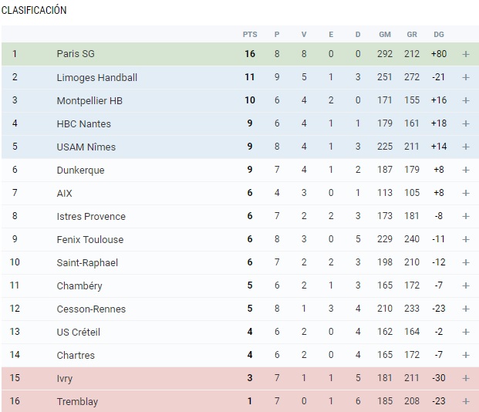Viewport: 479px width, 412px height.
Task: Click plus icon on Fenix Toulouse row
Action: [466, 239]
